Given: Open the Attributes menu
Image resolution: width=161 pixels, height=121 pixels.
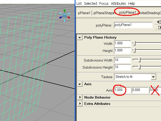Looking at the screenshot, I should 118,4.
